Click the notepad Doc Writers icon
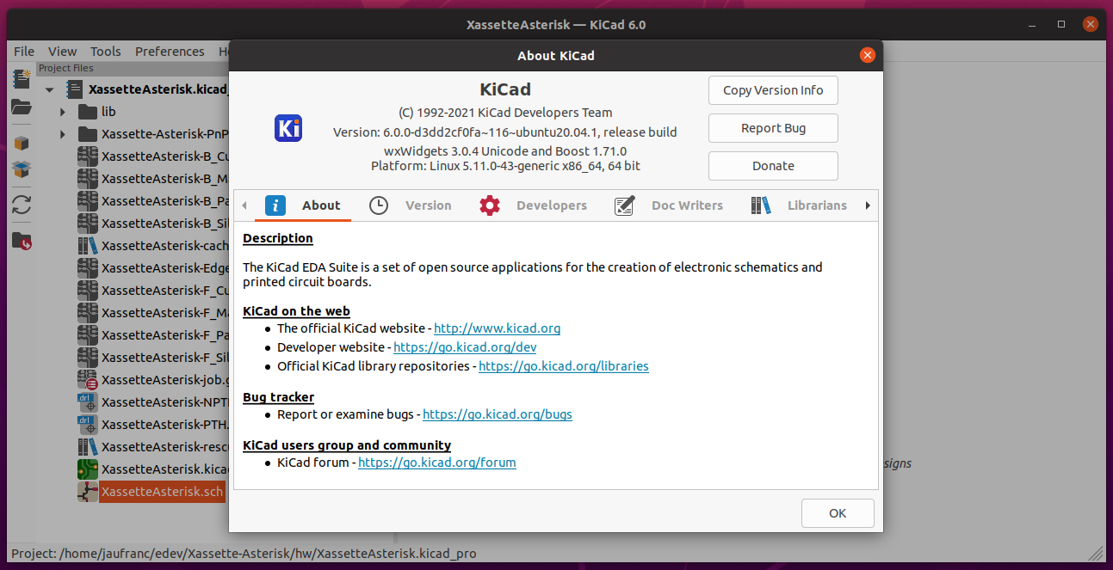Viewport: 1113px width, 570px height. click(625, 205)
